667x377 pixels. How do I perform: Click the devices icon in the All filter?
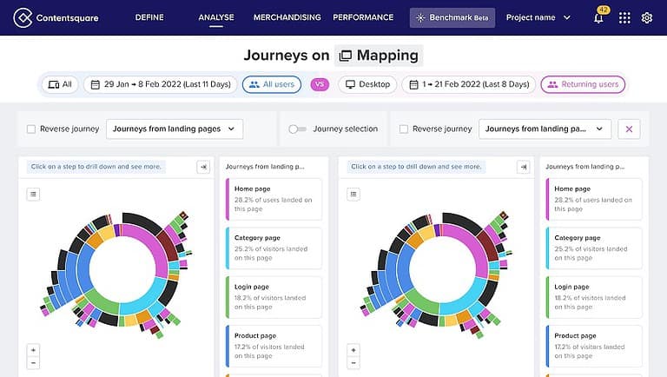(54, 84)
